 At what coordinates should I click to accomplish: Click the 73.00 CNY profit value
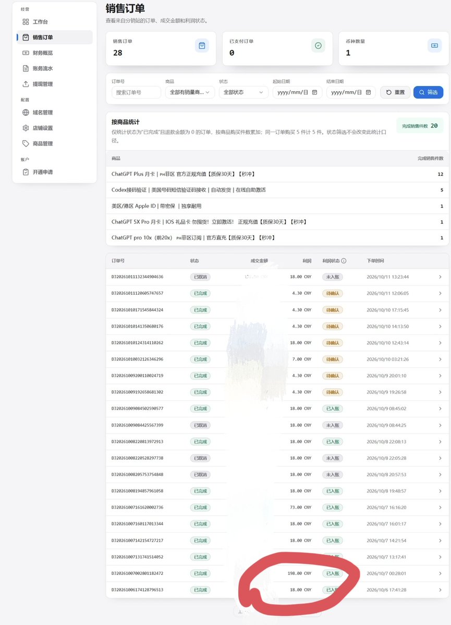click(x=300, y=507)
